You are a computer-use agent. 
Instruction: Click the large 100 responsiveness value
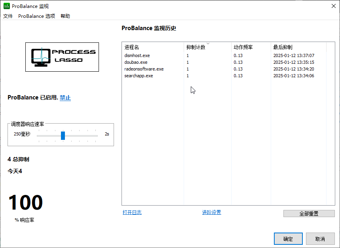click(26, 202)
